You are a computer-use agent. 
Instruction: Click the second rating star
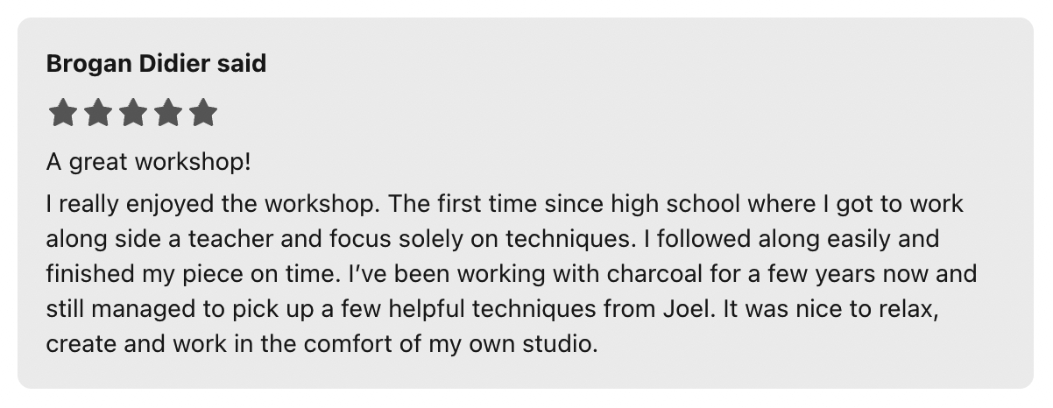tap(96, 113)
